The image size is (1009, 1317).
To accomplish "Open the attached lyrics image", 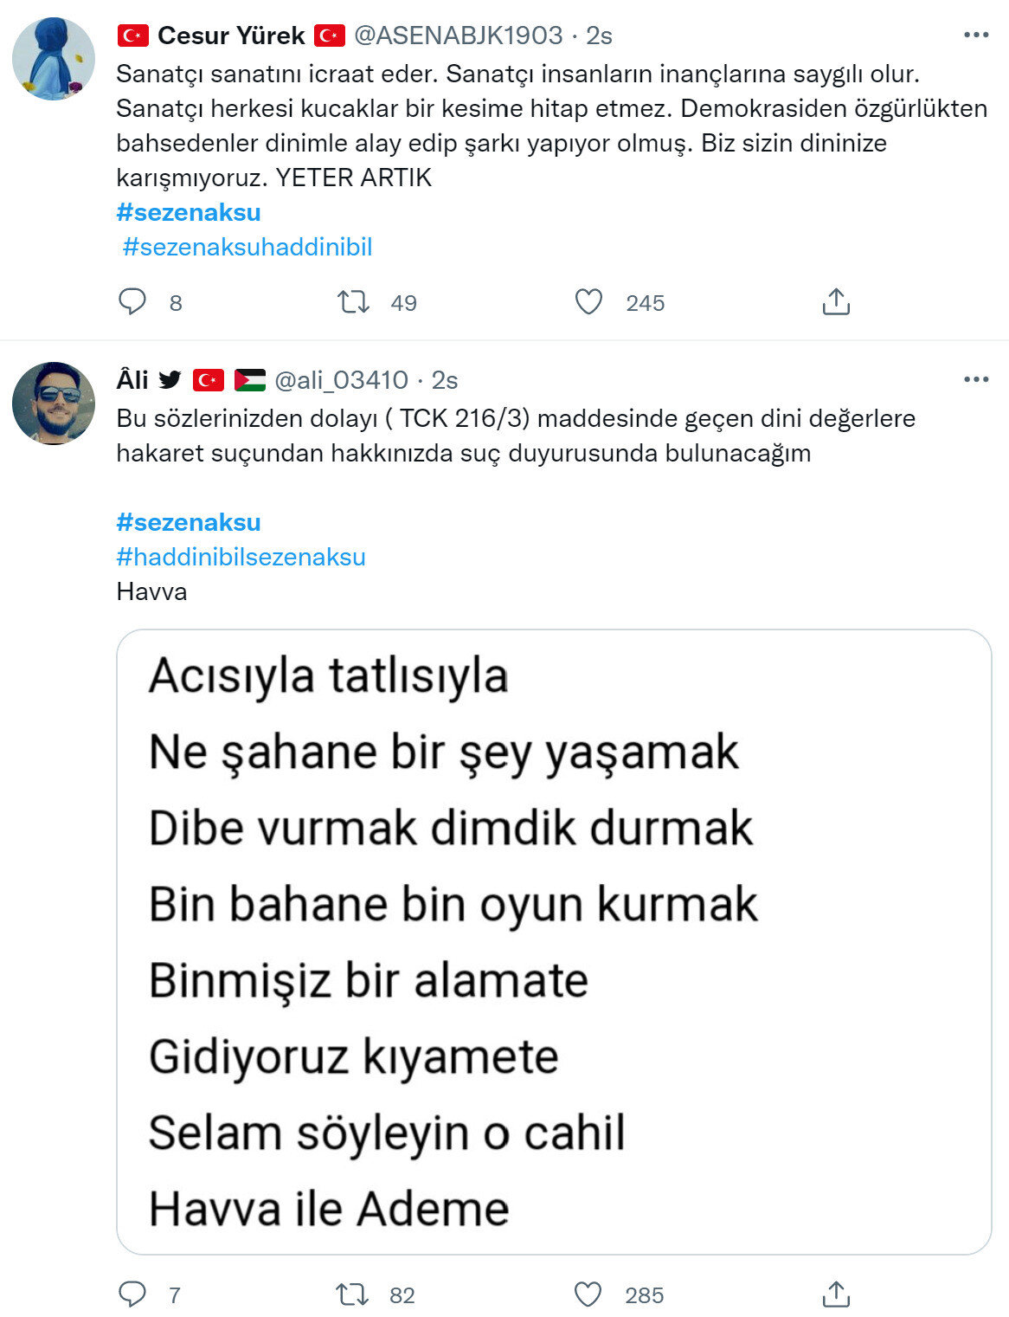I will (554, 941).
